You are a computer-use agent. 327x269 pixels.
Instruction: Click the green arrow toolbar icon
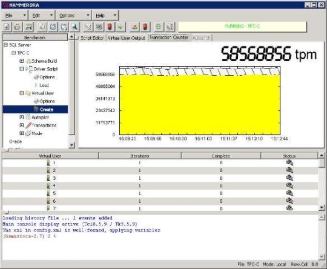(x=121, y=27)
